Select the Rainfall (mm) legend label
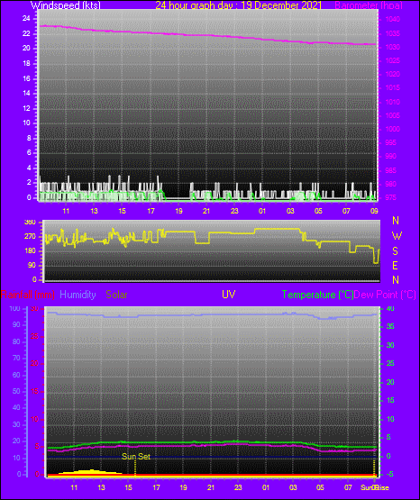Viewport: 420px width, 500px height. coord(27,295)
